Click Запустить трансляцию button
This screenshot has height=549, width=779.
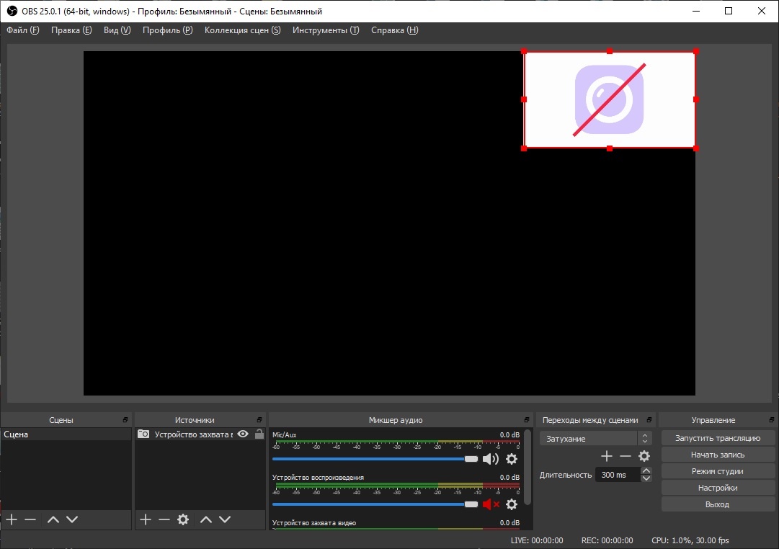718,438
